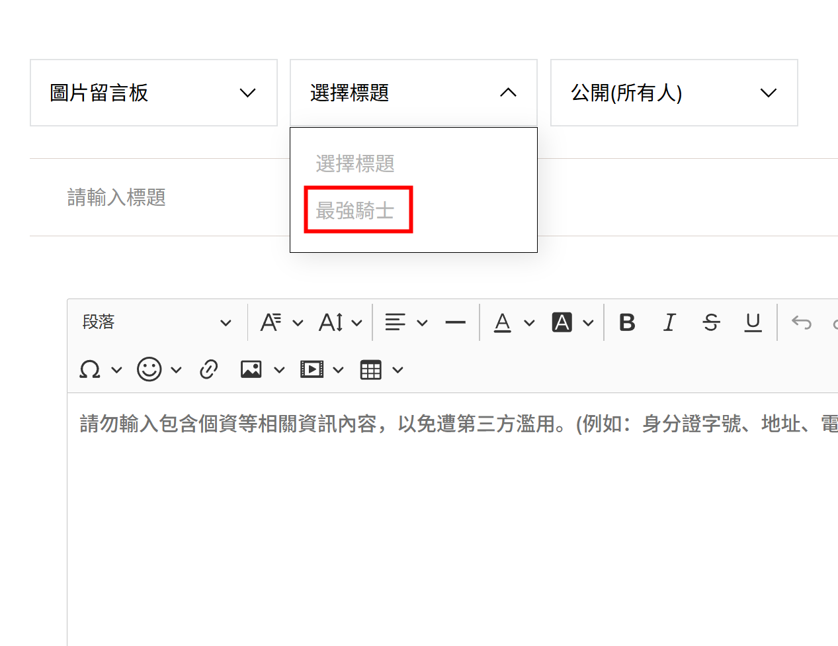
Task: Open special characters omega menu
Action: [x=90, y=369]
